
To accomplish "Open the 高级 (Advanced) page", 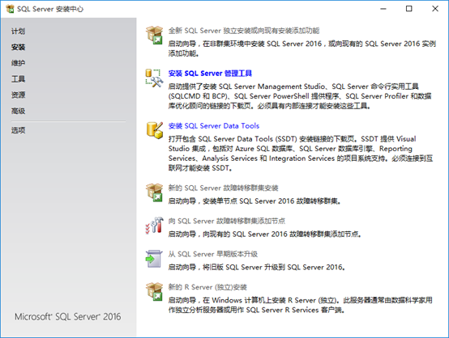I will tap(18, 111).
